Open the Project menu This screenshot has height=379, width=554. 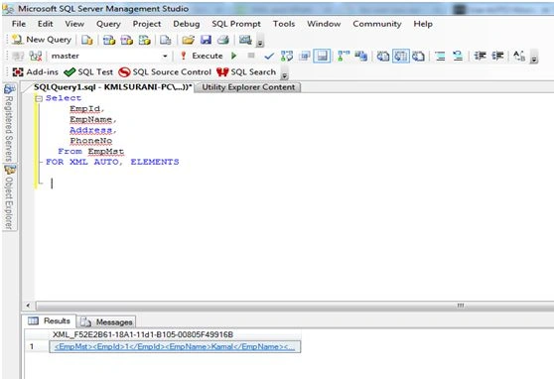click(x=147, y=24)
